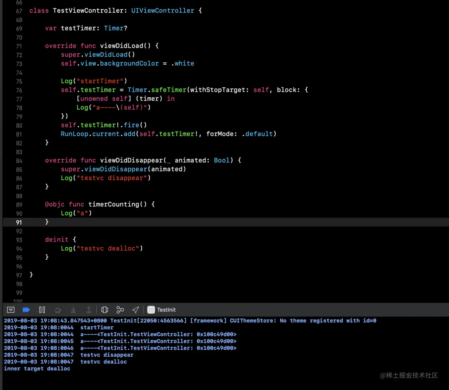The image size is (449, 390).
Task: Click the Step Into debug icon
Action: pyautogui.click(x=73, y=310)
